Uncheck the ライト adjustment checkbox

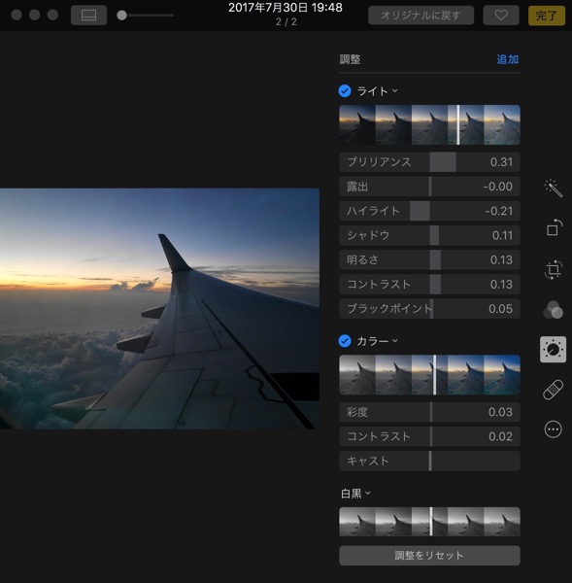coord(345,90)
